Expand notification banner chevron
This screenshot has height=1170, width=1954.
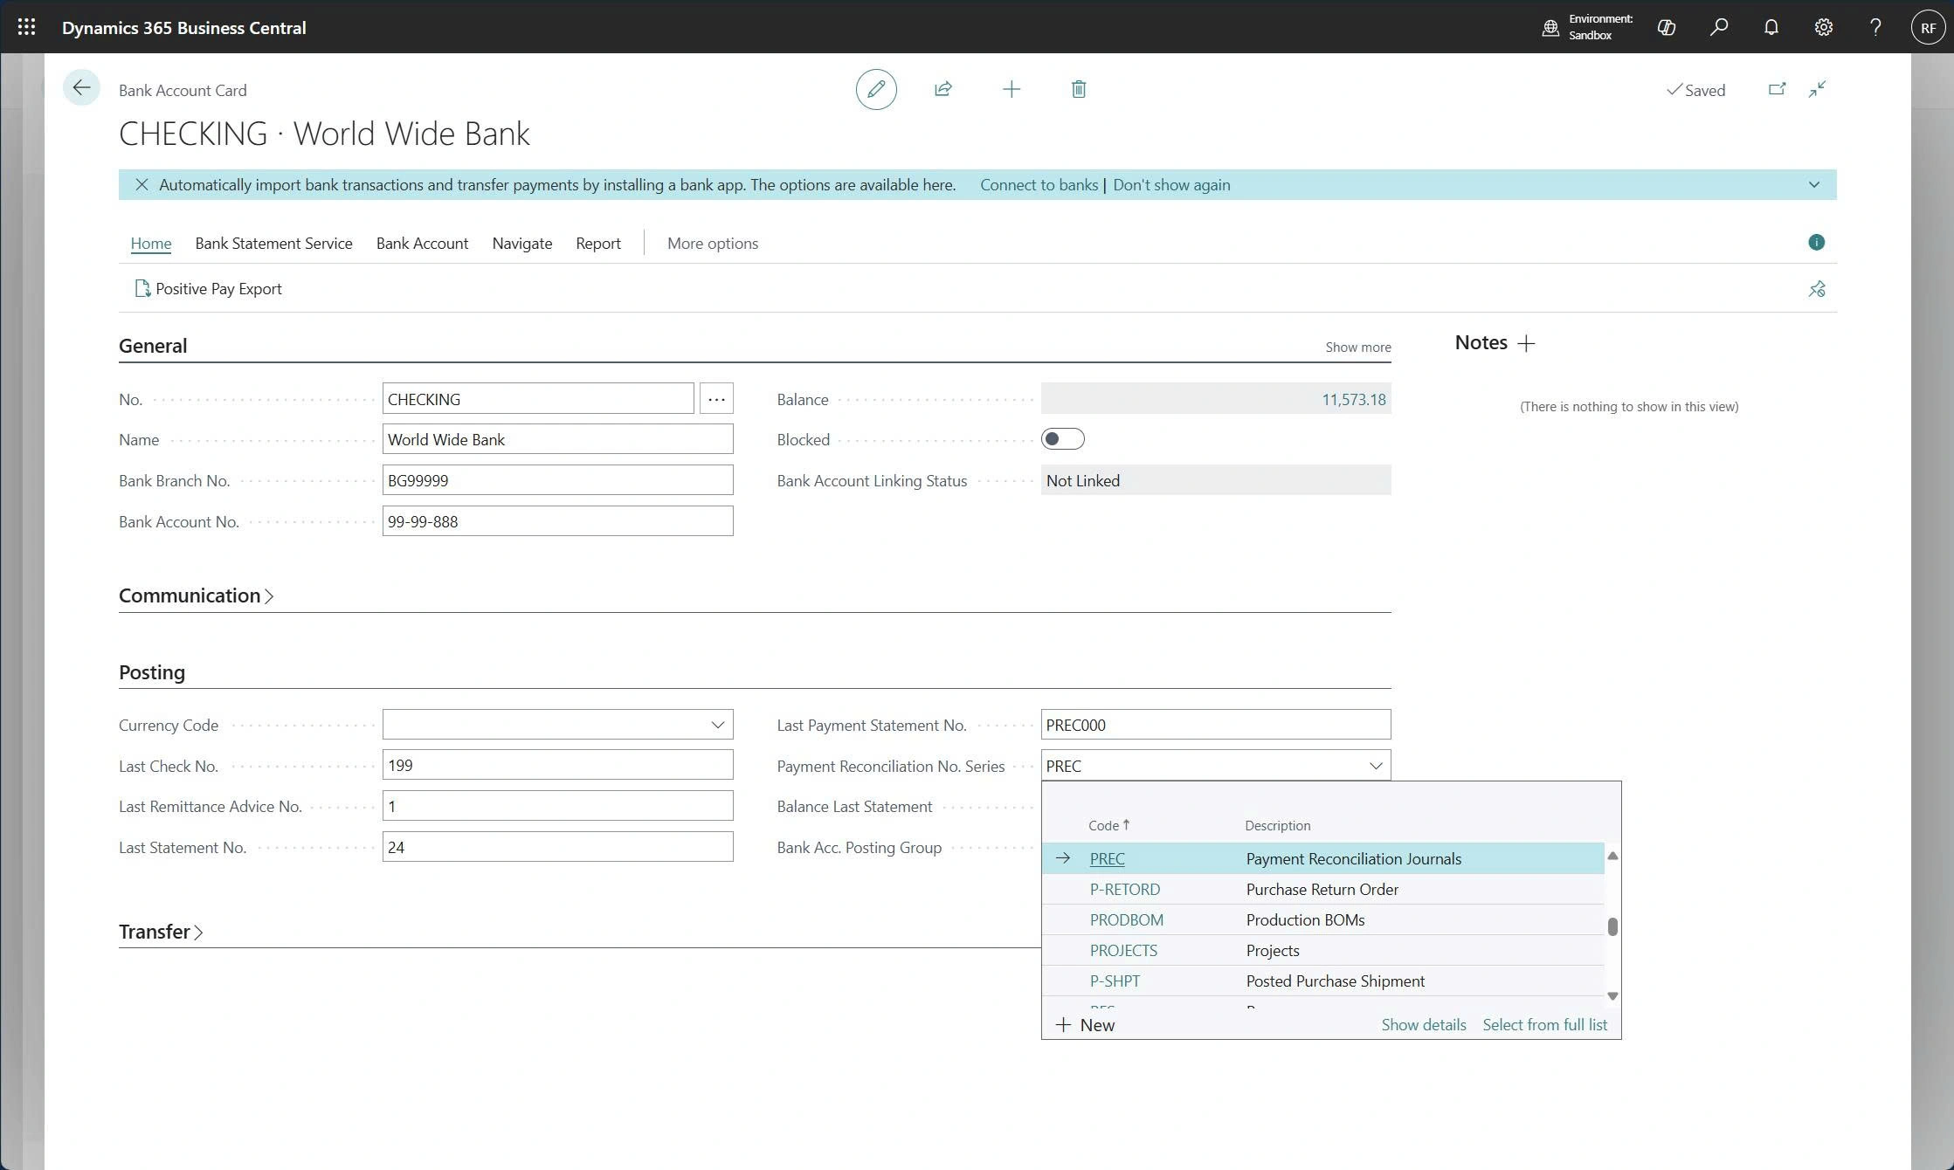(x=1814, y=184)
